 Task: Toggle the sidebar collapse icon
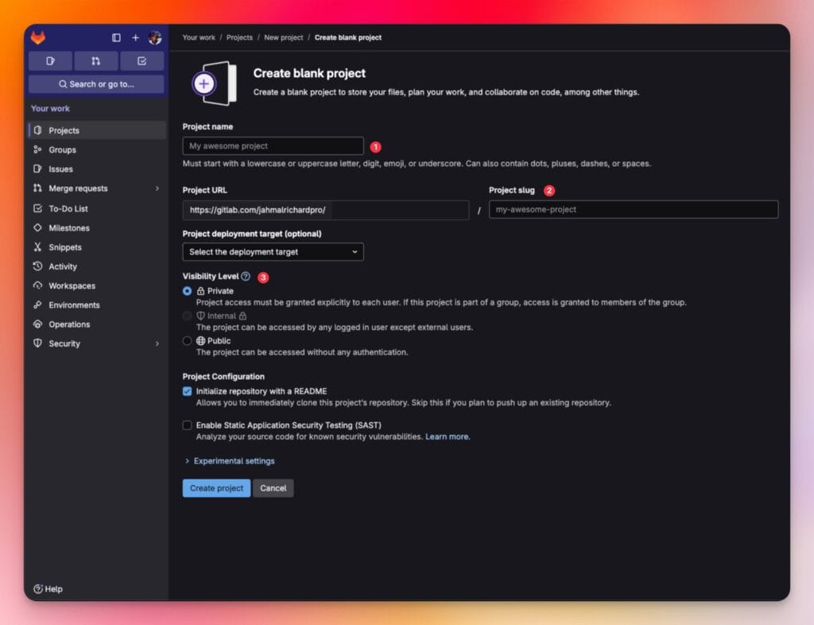pyautogui.click(x=116, y=38)
